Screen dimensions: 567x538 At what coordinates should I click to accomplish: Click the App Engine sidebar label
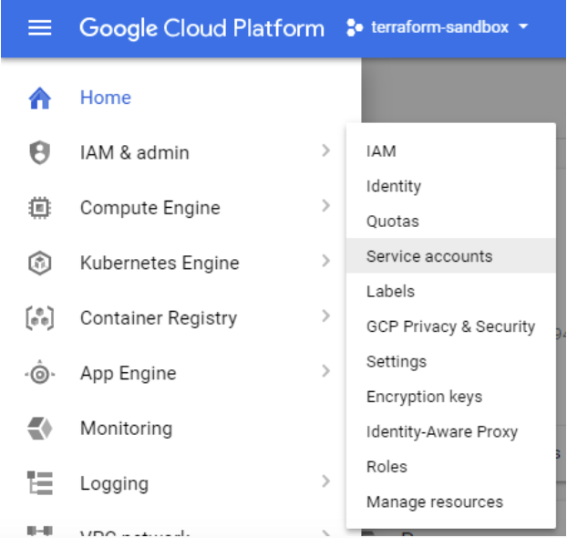(128, 373)
